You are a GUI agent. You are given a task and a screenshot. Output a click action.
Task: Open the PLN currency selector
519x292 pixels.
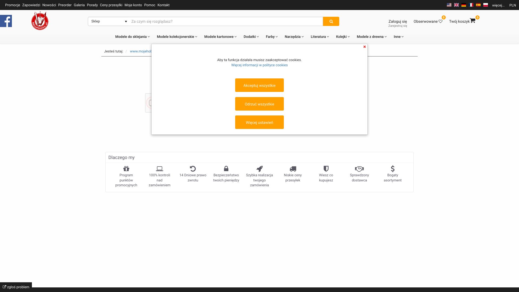point(513,5)
